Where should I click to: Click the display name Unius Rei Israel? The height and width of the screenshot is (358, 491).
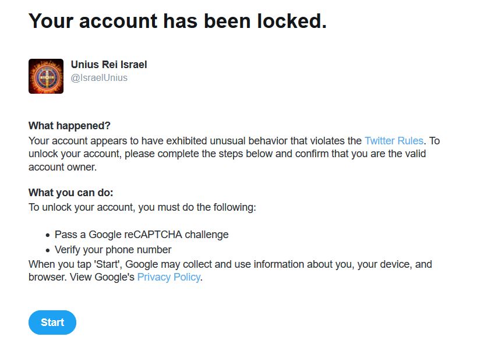[109, 65]
